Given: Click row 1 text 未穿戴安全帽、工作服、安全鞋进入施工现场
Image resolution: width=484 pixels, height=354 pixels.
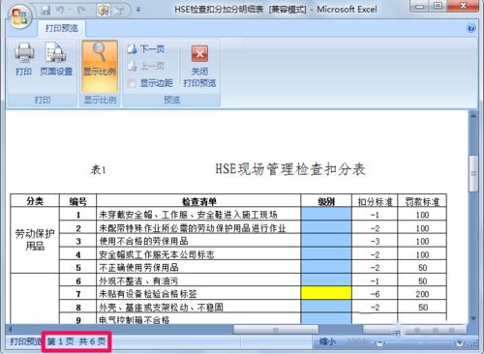Looking at the screenshot, I should 188,215.
